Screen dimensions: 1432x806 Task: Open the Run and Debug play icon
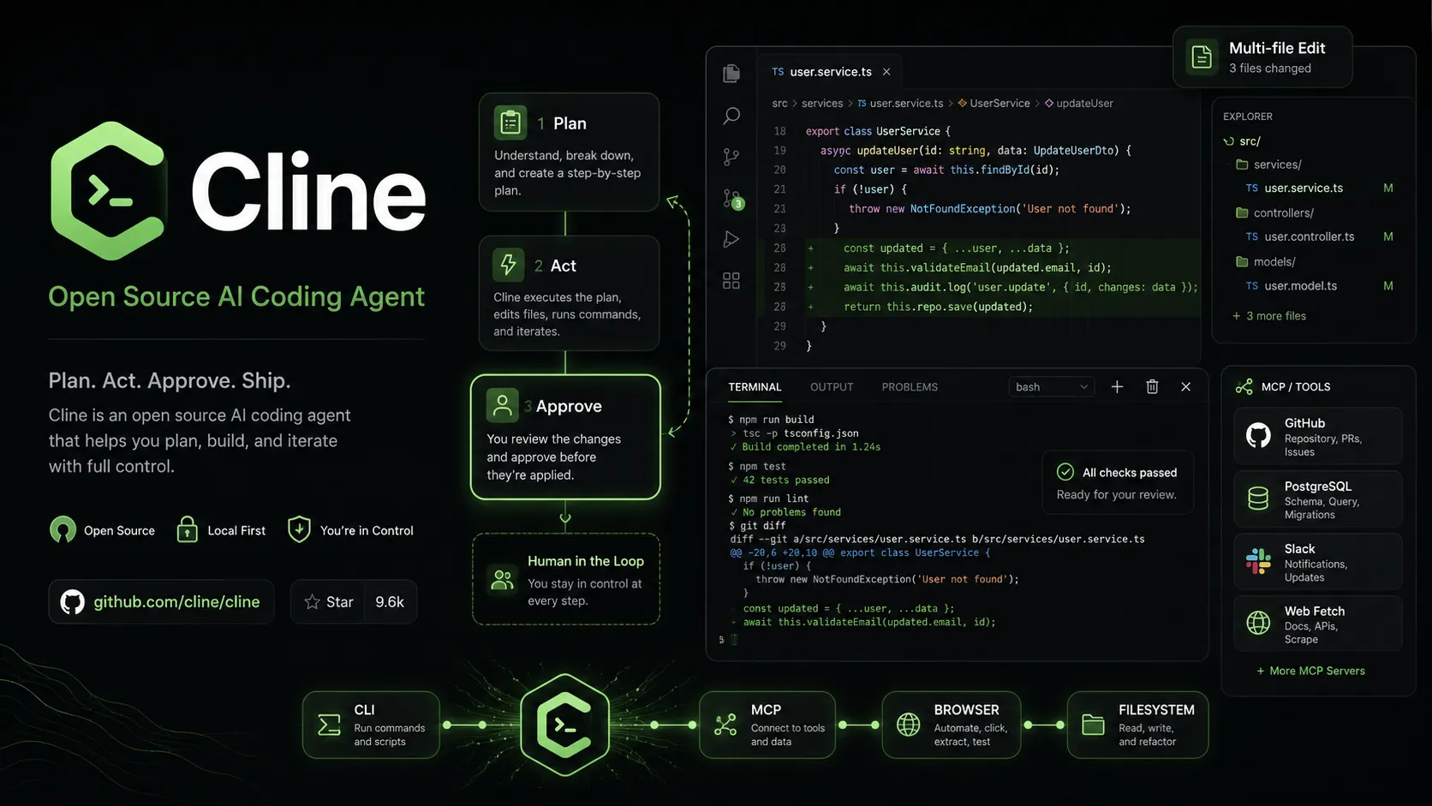click(731, 240)
